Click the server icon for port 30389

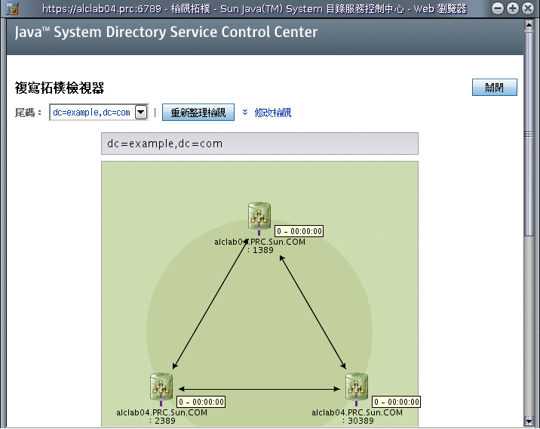click(x=357, y=387)
